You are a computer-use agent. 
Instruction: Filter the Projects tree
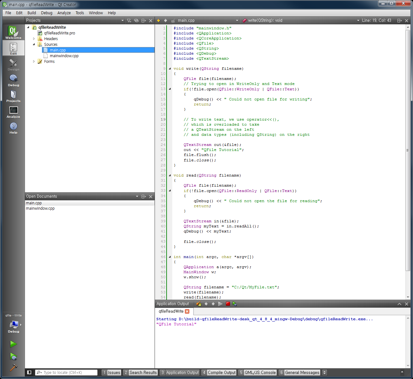(x=129, y=21)
